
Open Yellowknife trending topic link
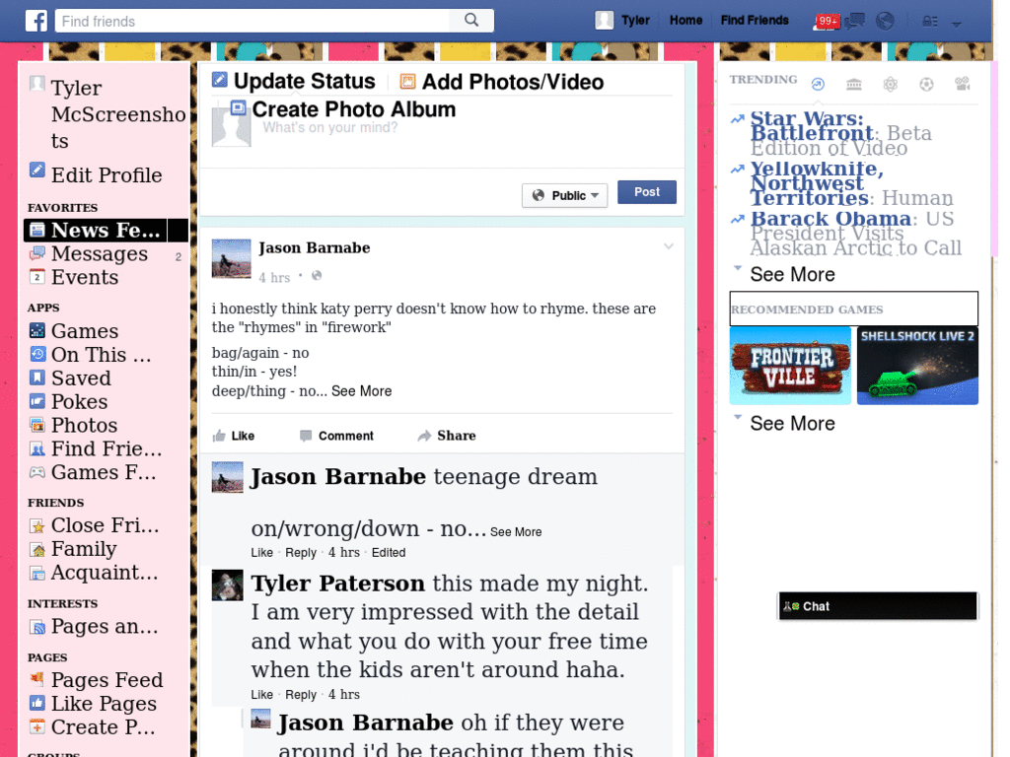[x=816, y=183]
